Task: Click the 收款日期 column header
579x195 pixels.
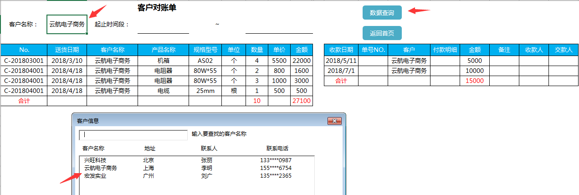Action: tap(341, 50)
